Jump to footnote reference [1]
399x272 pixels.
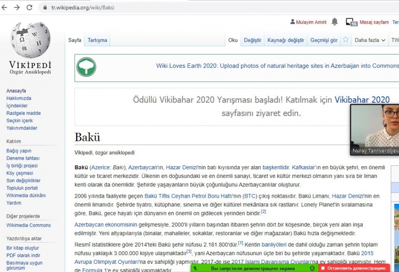pos(240,243)
